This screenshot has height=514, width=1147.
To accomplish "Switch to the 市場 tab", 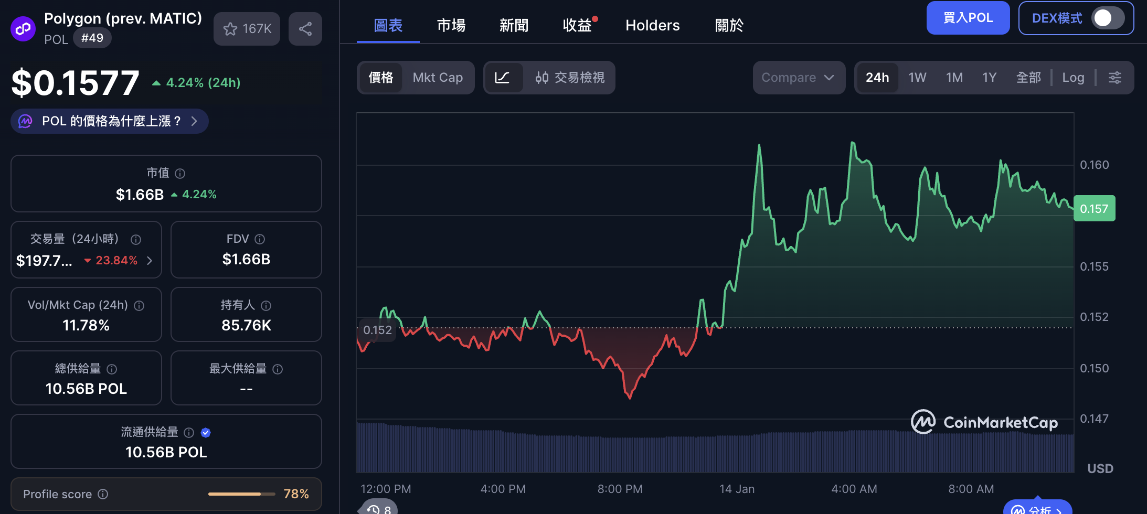I will click(450, 25).
